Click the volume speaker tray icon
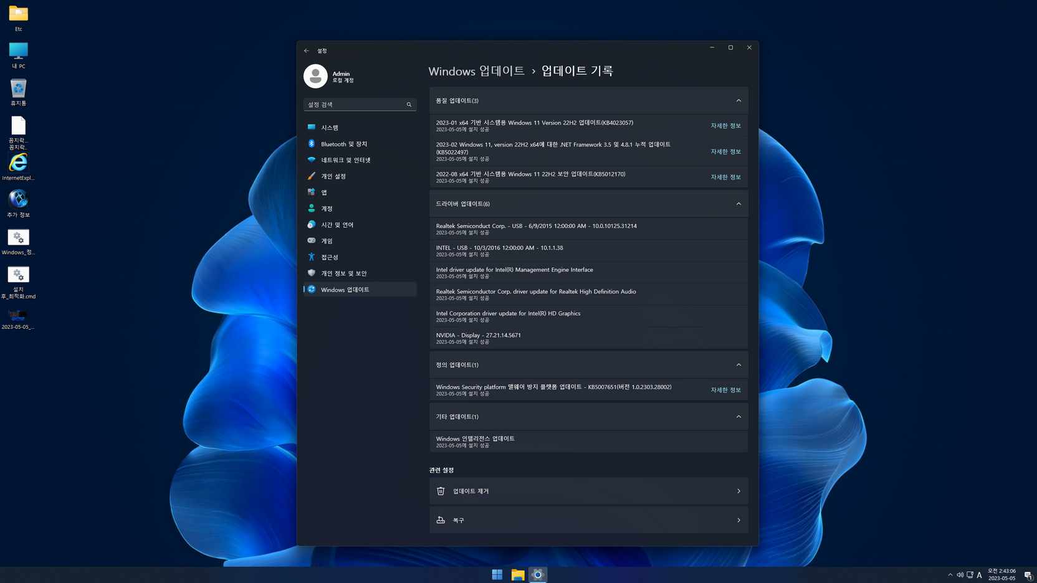Screen dimensions: 1037x583 [x=960, y=575]
